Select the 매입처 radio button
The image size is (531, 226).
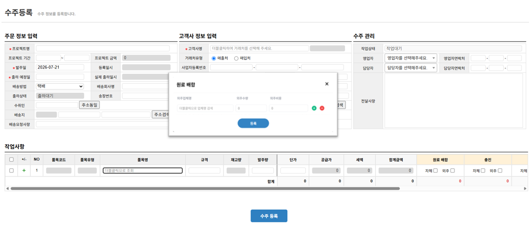pyautogui.click(x=236, y=58)
